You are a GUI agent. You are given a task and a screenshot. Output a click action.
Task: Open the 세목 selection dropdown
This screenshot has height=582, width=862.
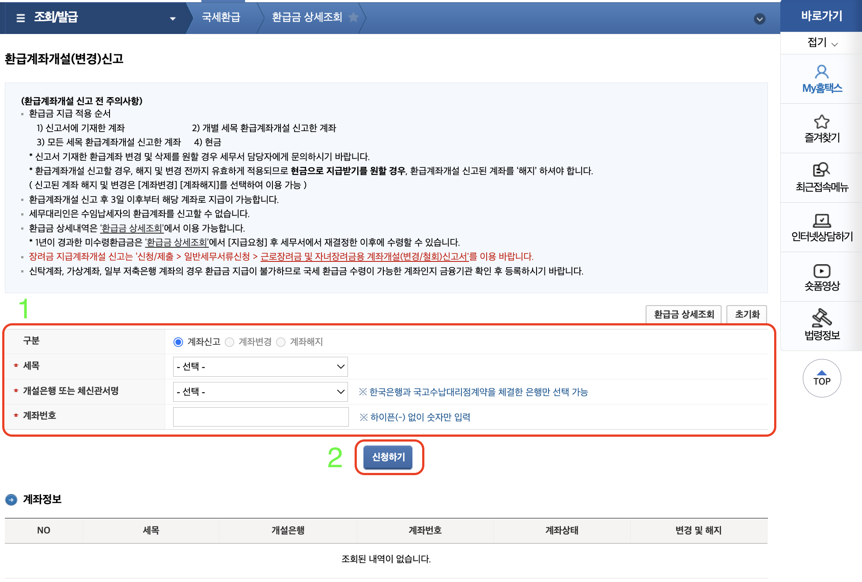[x=260, y=366]
